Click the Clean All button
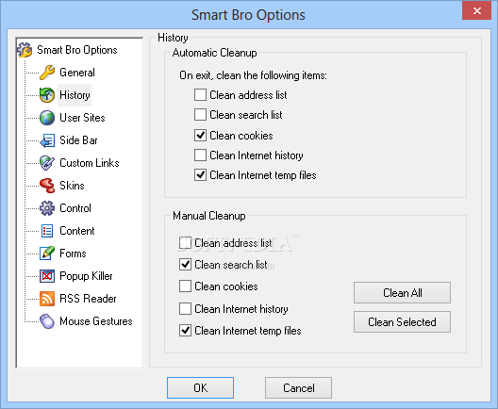The height and width of the screenshot is (409, 498). tap(402, 292)
